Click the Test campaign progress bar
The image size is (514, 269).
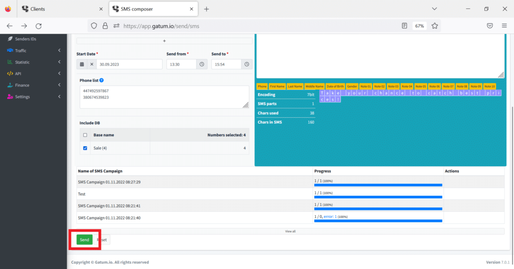click(378, 197)
